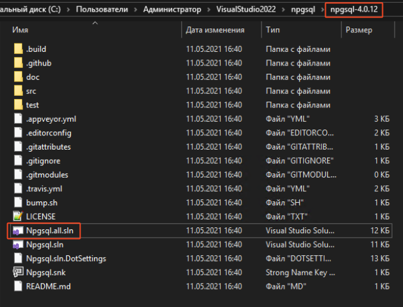Click the 11 КБ size cell
The width and height of the screenshot is (403, 307).
(380, 245)
